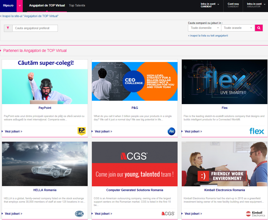This screenshot has height=220, width=268.
Task: Open the Toate domeniile dropdown
Action: coord(205,28)
